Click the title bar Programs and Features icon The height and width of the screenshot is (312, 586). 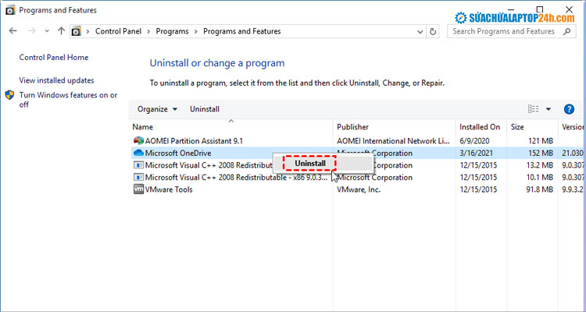[10, 10]
